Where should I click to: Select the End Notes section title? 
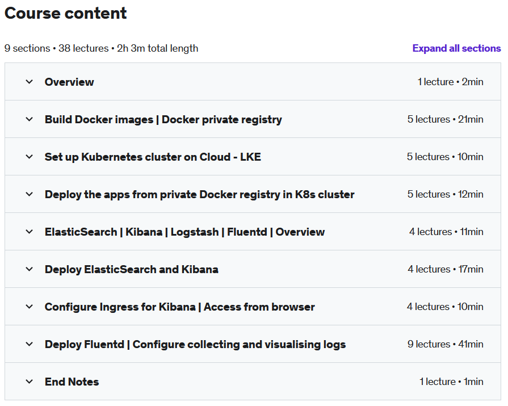tap(72, 382)
